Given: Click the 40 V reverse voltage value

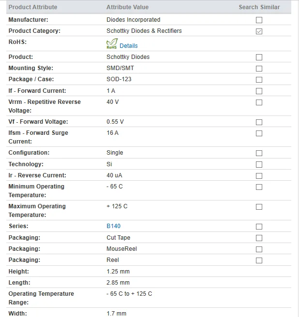Looking at the screenshot, I should pos(113,102).
